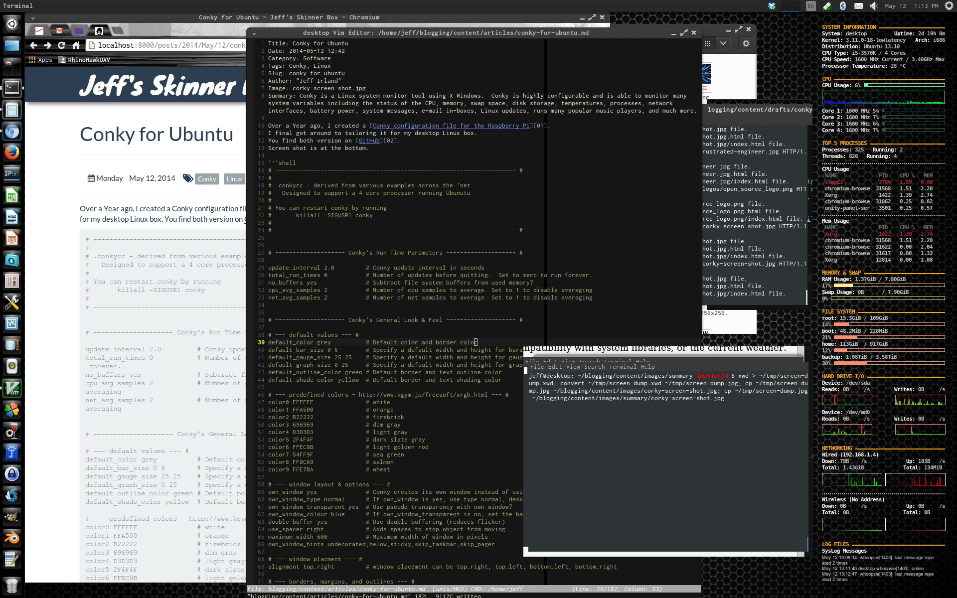Launch LibreOffice Writer from launcher
This screenshot has width=957, height=598.
12,217
